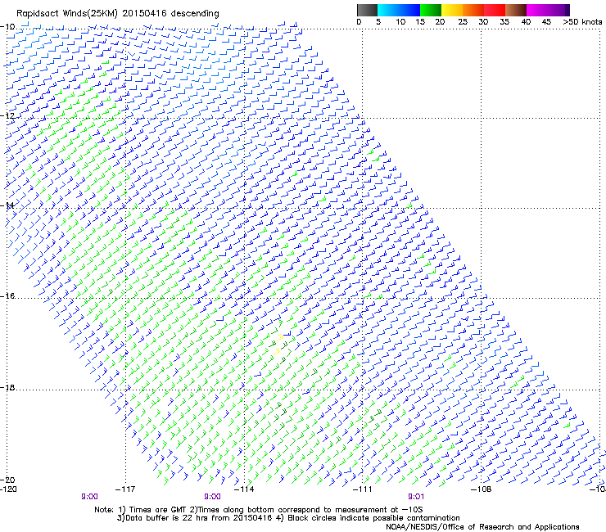The width and height of the screenshot is (606, 532).
Task: Click the Rapidscat Winds title text
Action: tap(117, 14)
